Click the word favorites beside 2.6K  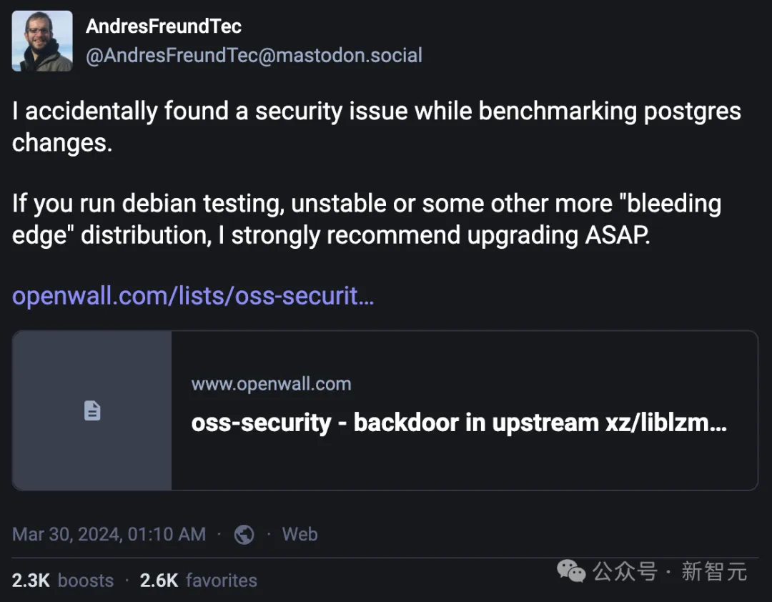point(221,580)
